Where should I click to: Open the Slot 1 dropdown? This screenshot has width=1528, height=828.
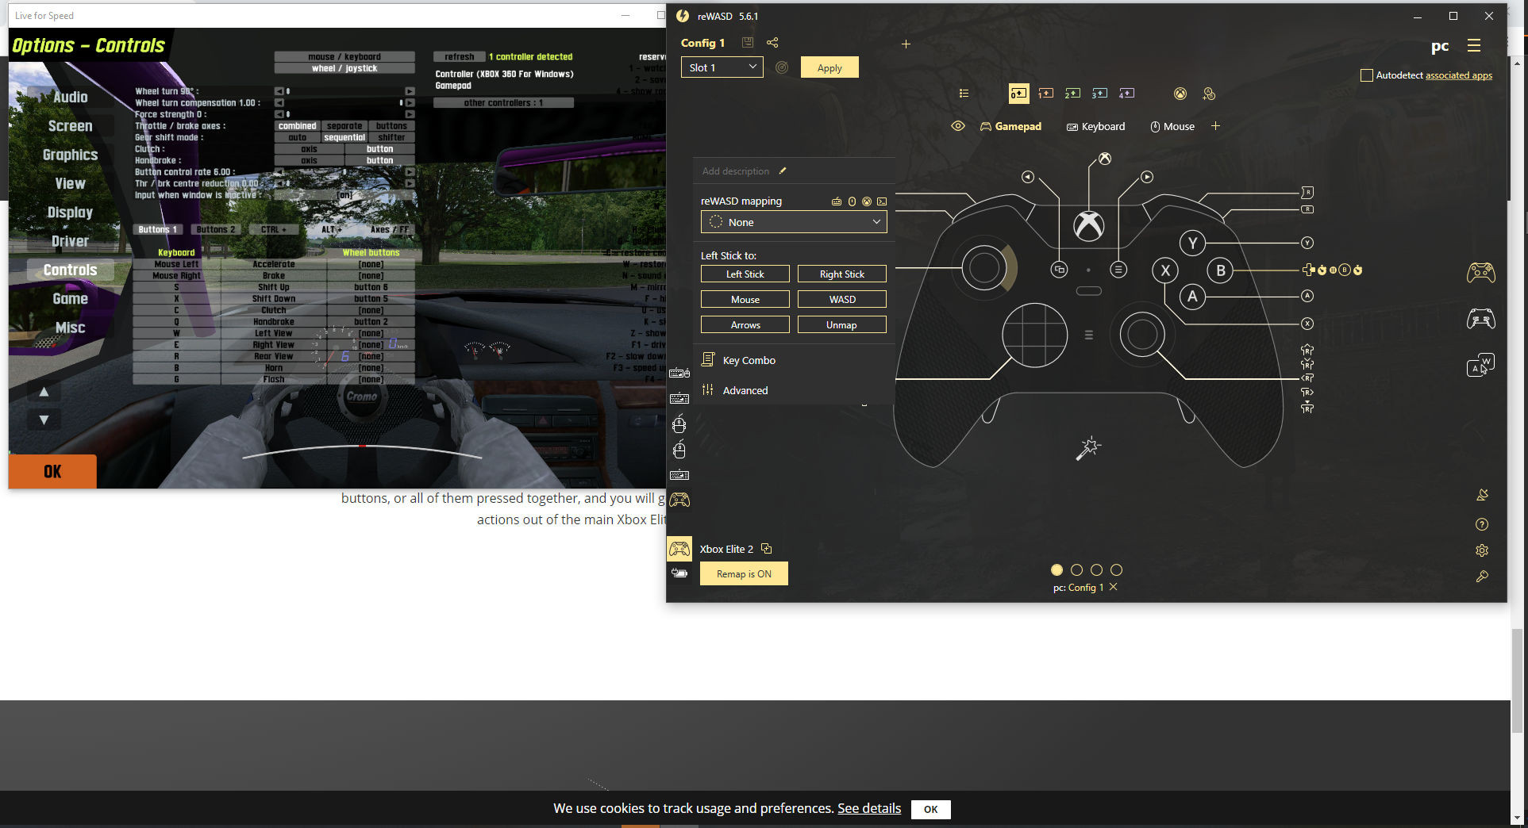pyautogui.click(x=722, y=67)
